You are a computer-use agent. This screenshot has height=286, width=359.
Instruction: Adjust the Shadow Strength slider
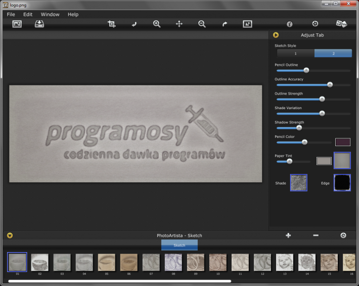pos(299,128)
